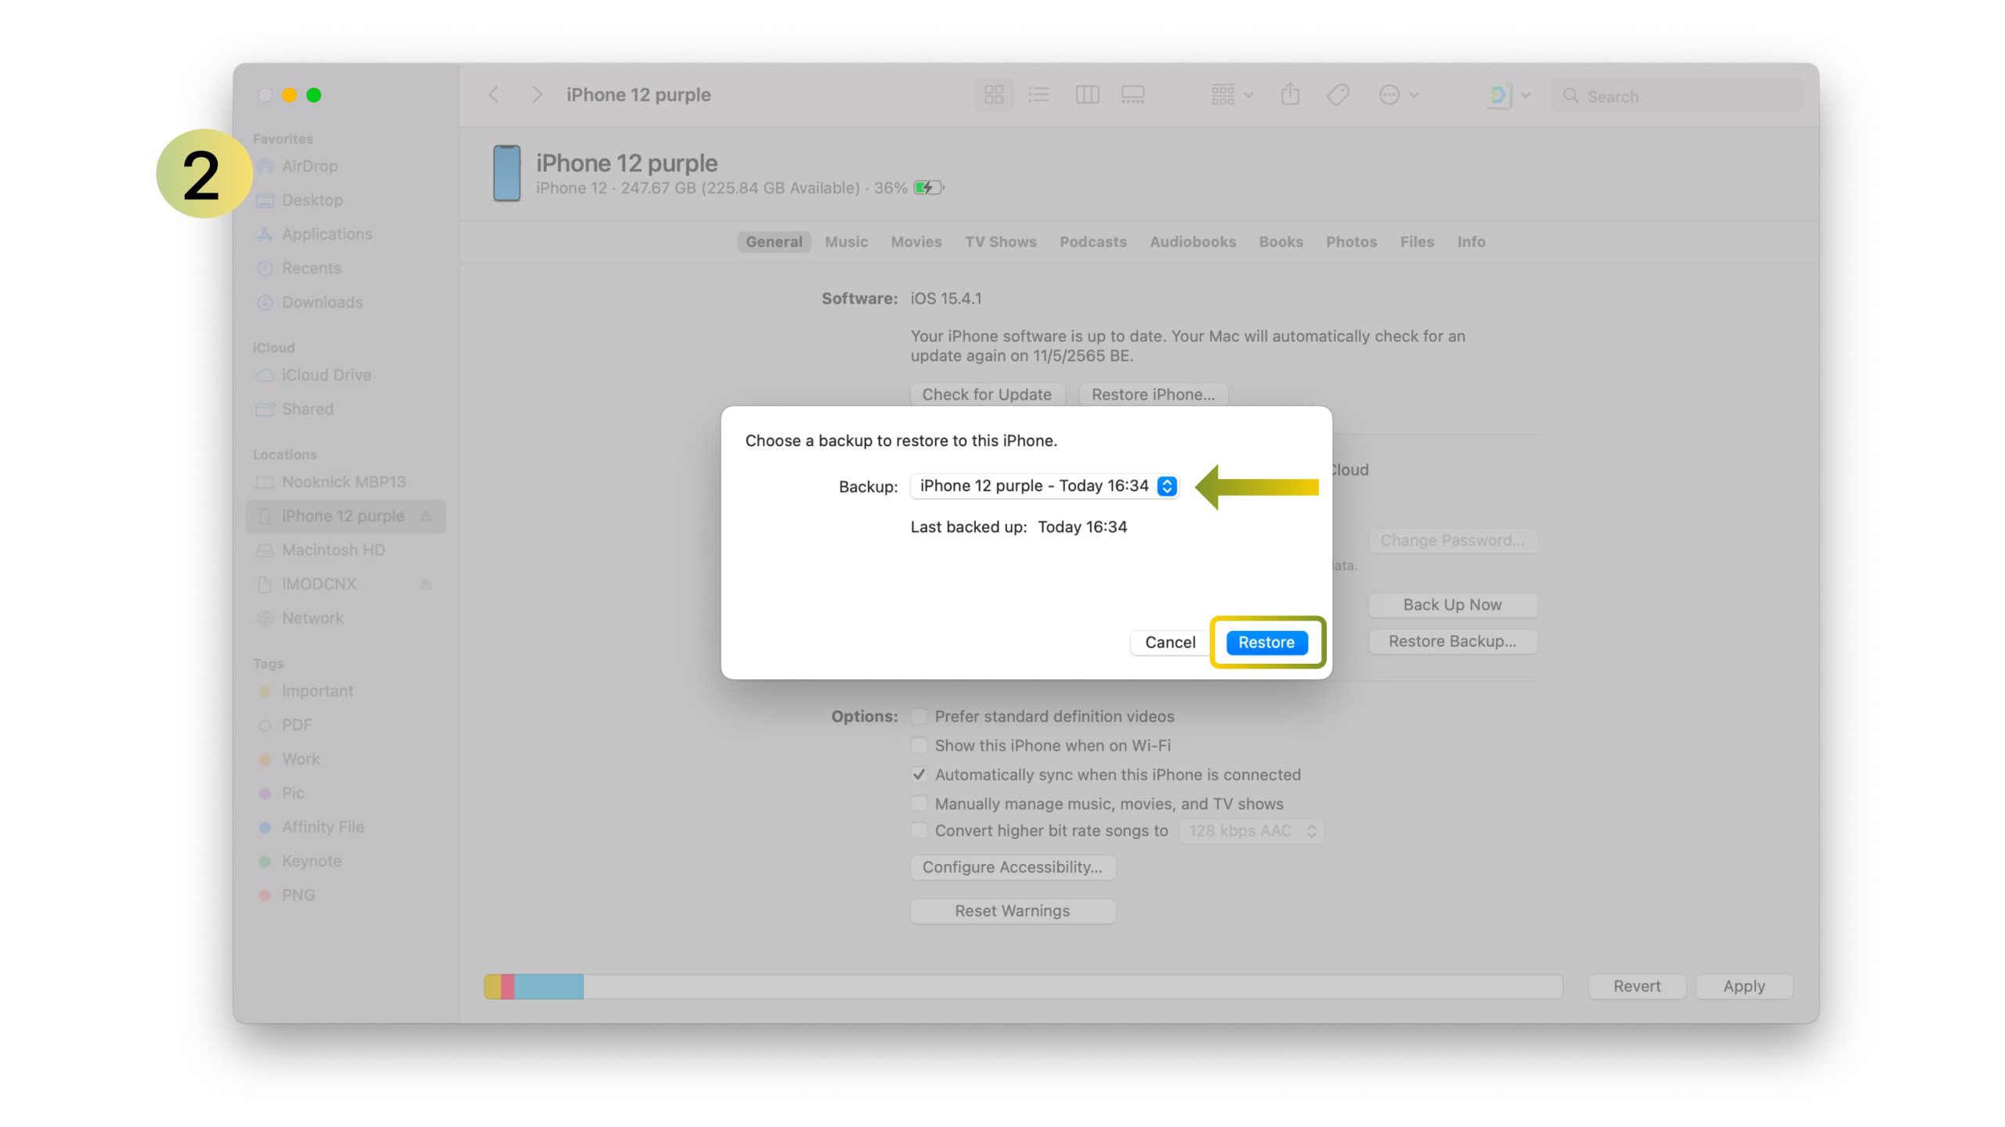The width and height of the screenshot is (2005, 1127).
Task: Open the Photos tab
Action: coord(1351,242)
